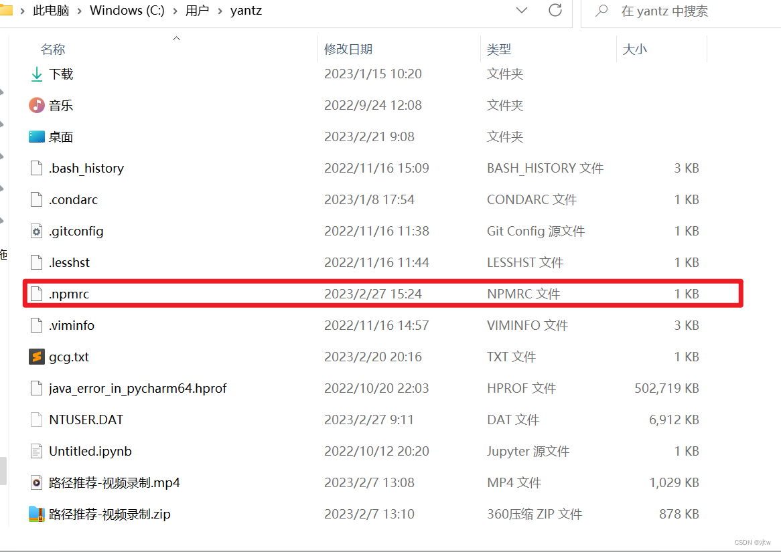Click the .bash_history file icon
Viewport: 781px width, 552px height.
pos(36,168)
